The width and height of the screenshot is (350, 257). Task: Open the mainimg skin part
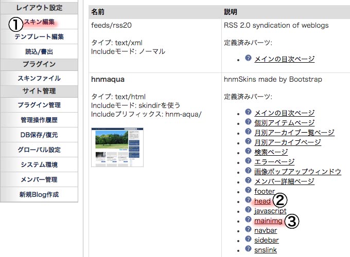(268, 221)
